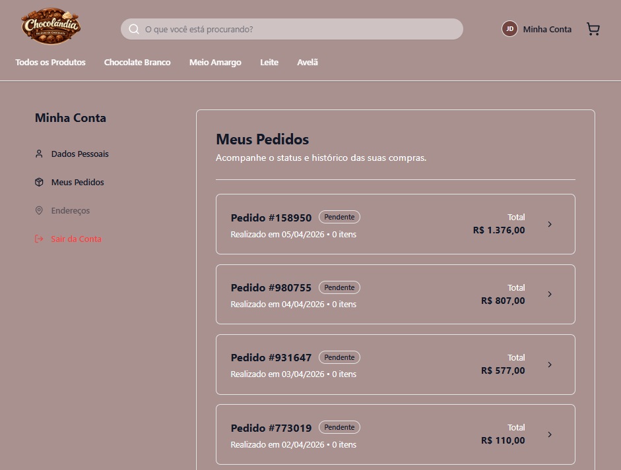Browse Todos os Produtos
The width and height of the screenshot is (621, 470).
pyautogui.click(x=51, y=62)
